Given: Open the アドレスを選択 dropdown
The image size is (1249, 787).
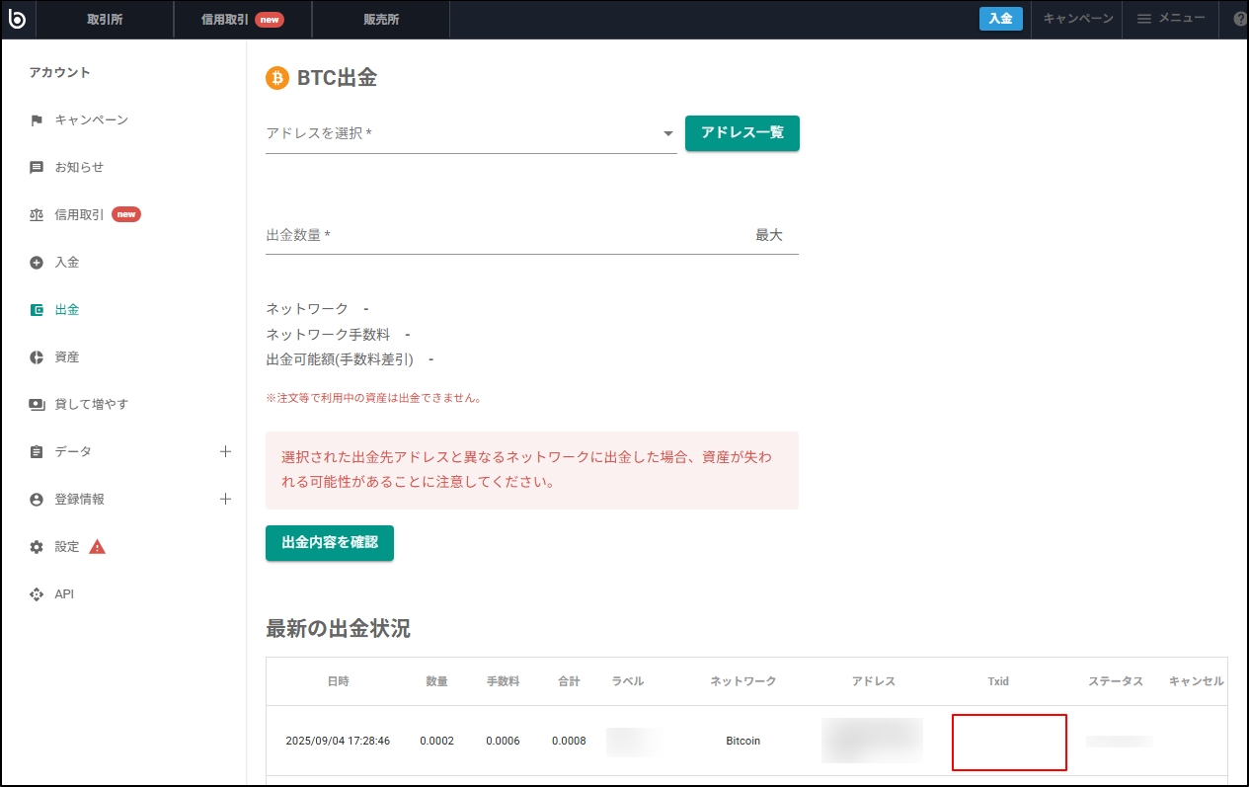Looking at the screenshot, I should (x=667, y=132).
